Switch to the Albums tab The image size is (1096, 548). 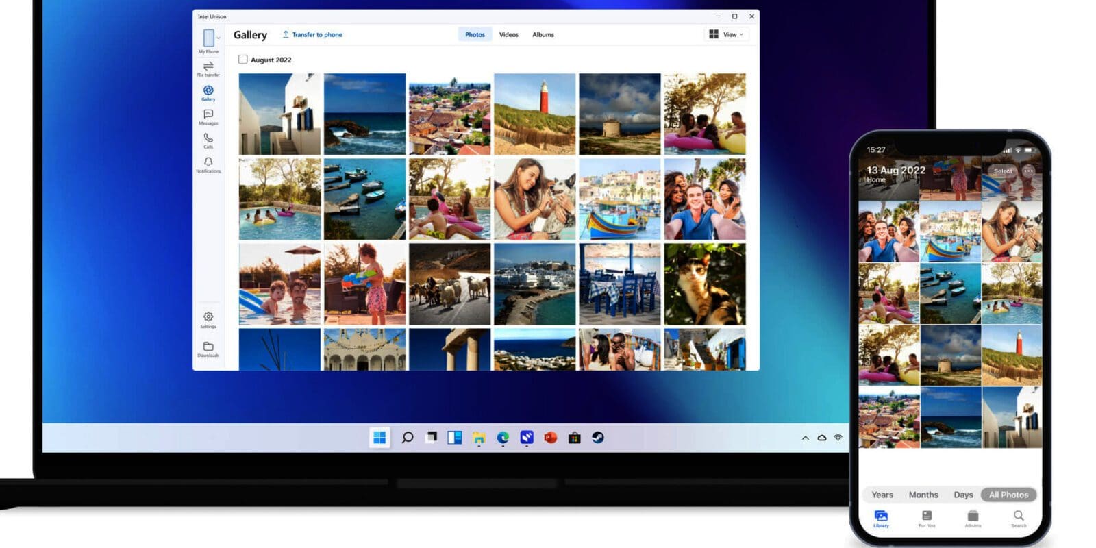click(x=543, y=34)
